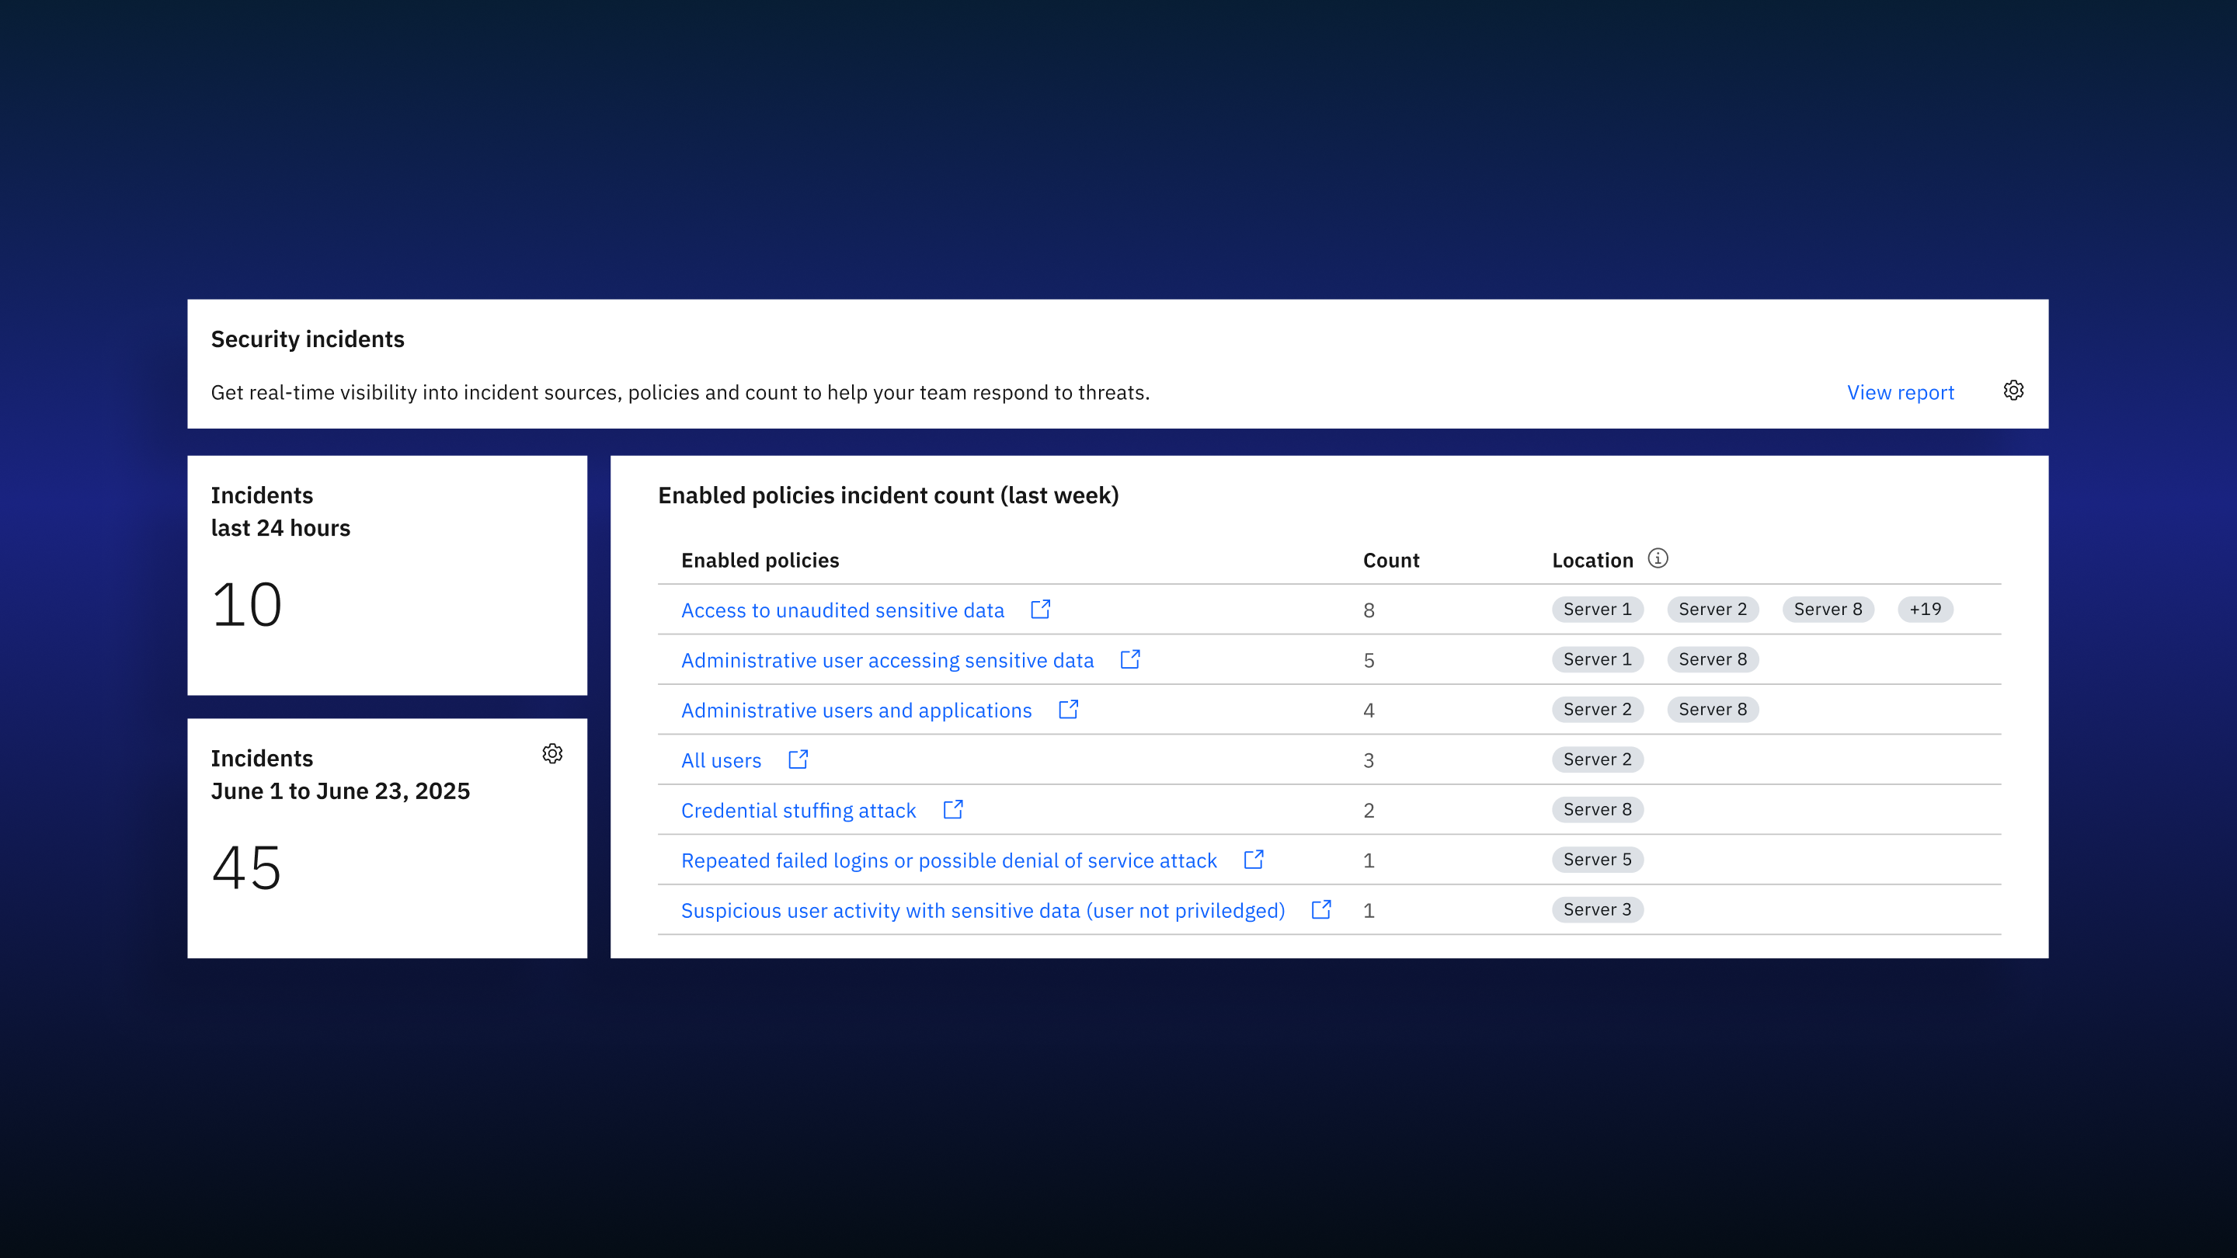Screen dimensions: 2237x1258
Task: Click 'Enabled policies incident count (last week)' title
Action: [889, 495]
